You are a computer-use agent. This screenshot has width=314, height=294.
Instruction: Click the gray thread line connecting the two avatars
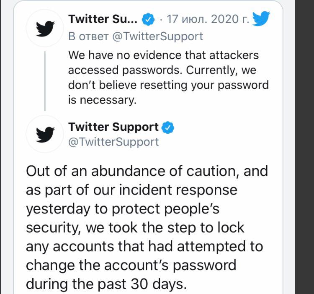(44, 80)
